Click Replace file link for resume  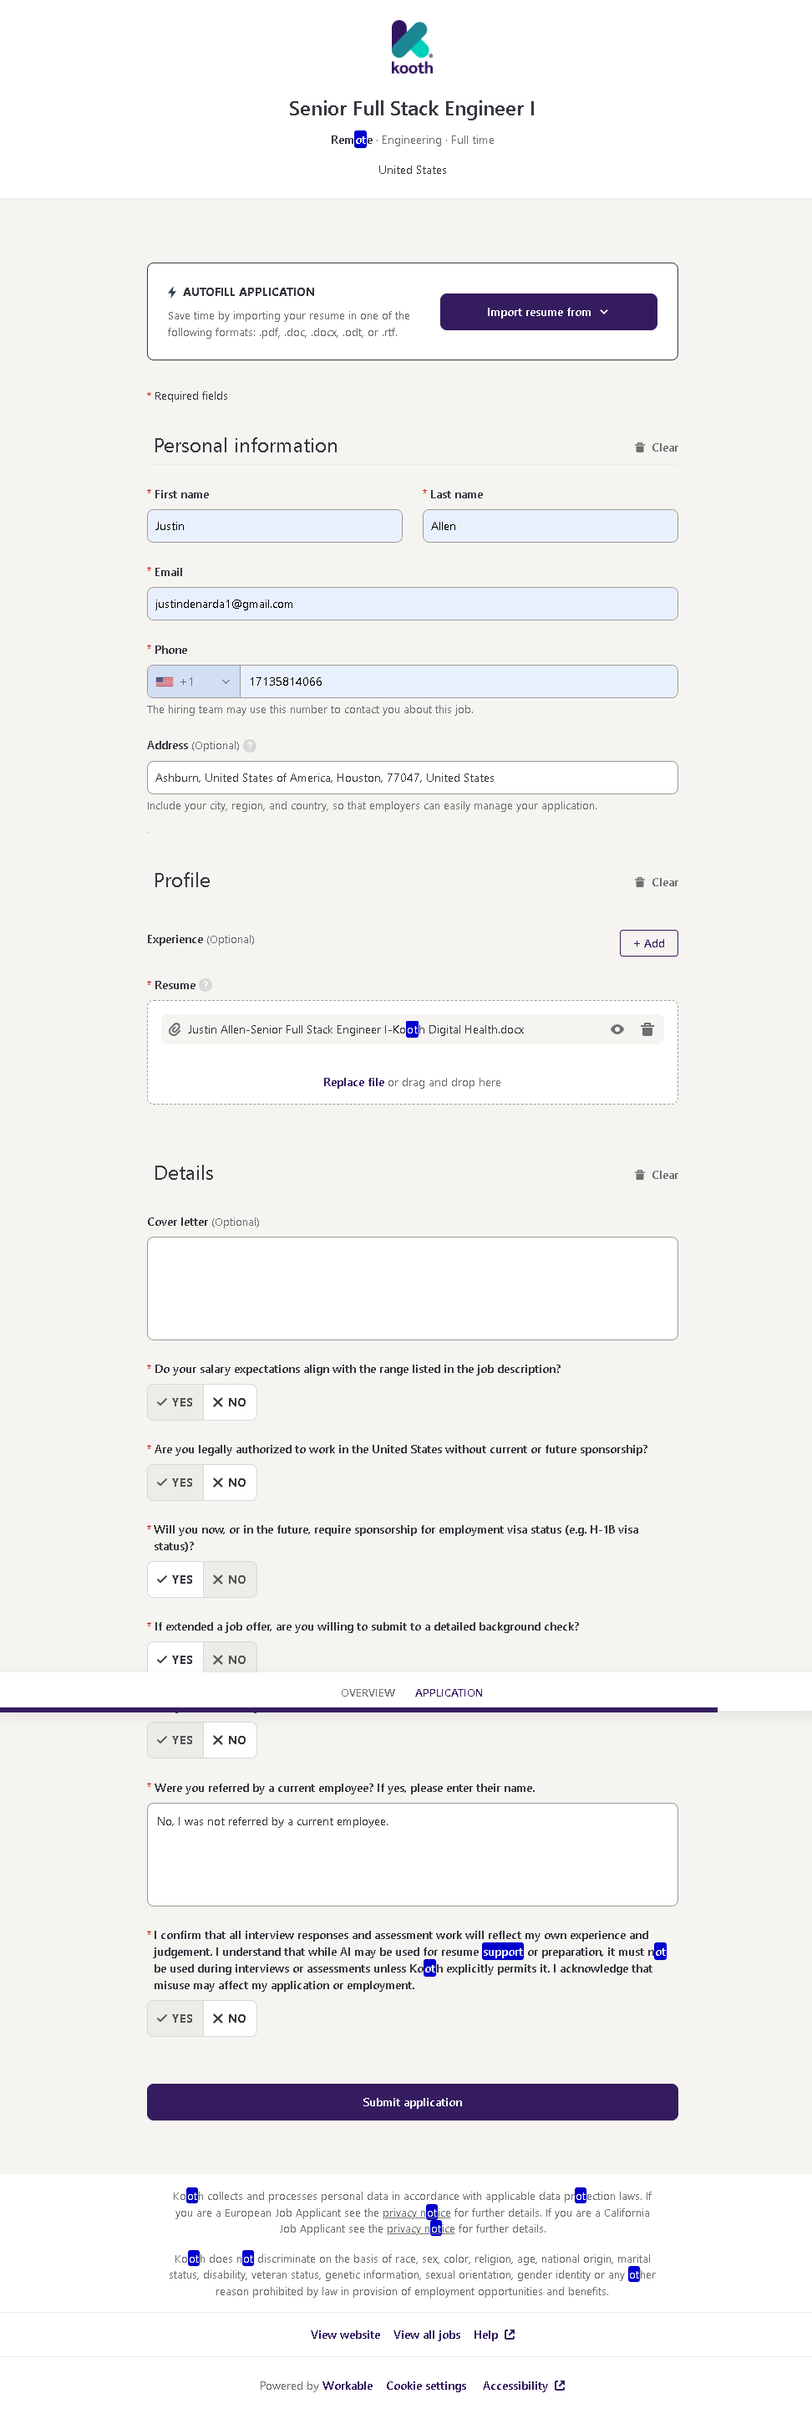(x=353, y=1082)
